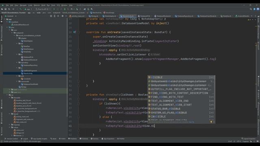Screen dimensions: 260x146
Task: Open the View menu
Action: click(16, 5)
